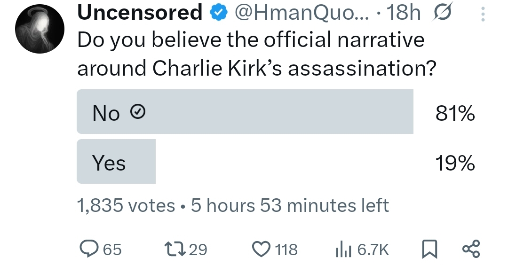Open the three-dot more options menu
Image resolution: width=508 pixels, height=273 pixels.
click(x=482, y=14)
